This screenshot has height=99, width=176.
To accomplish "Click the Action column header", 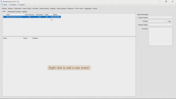I will [x=25, y=38].
